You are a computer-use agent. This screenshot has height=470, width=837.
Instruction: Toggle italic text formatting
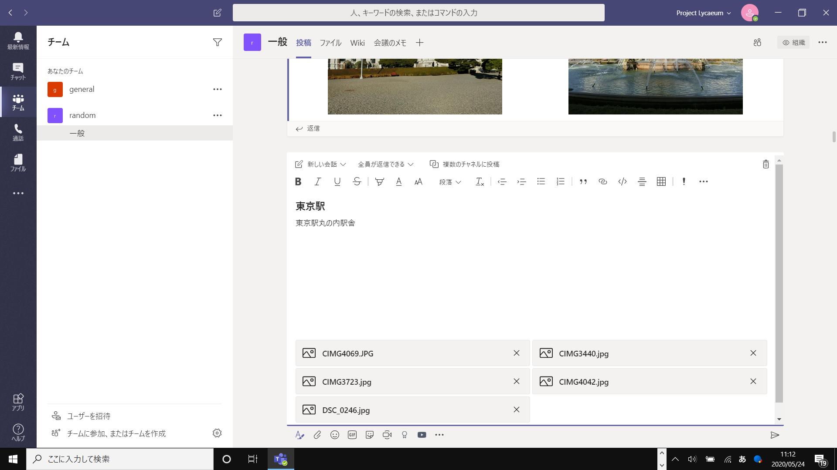tap(318, 182)
